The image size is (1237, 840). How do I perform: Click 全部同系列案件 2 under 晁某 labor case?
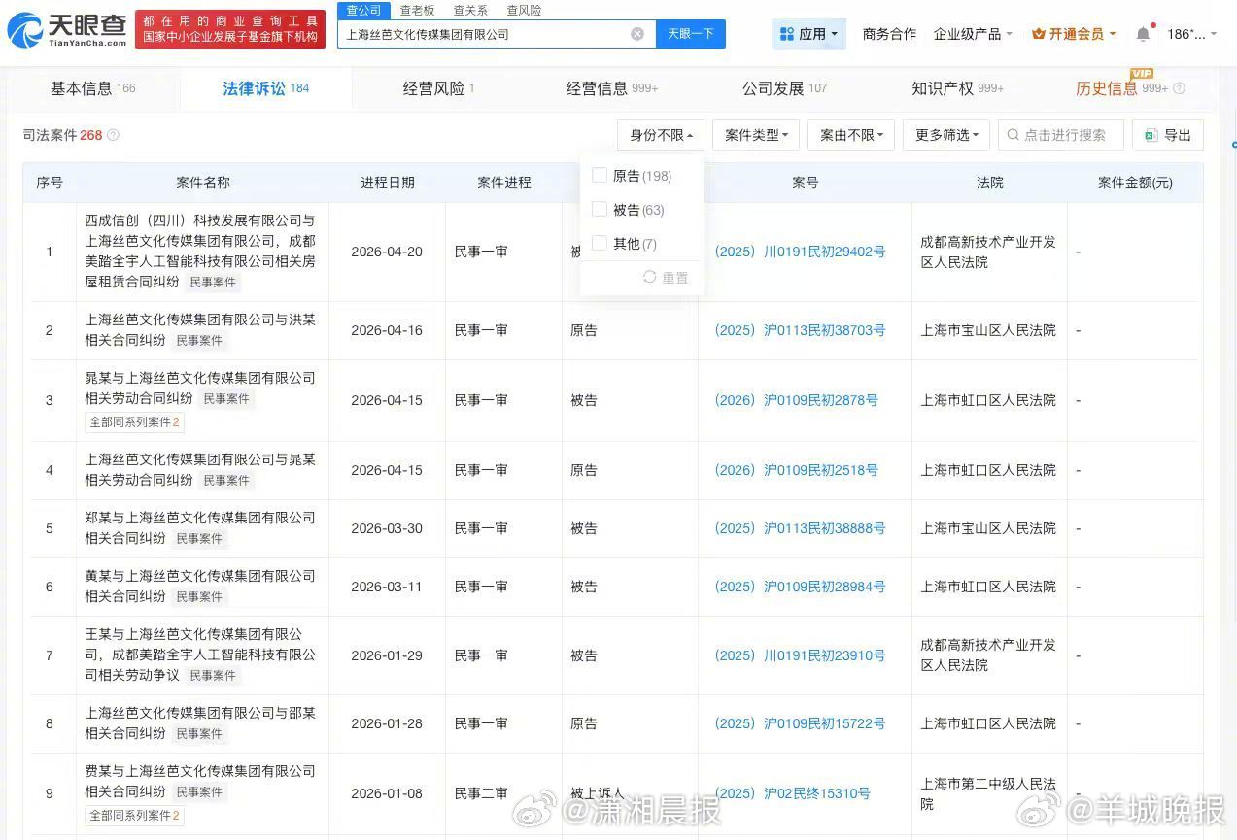[134, 422]
